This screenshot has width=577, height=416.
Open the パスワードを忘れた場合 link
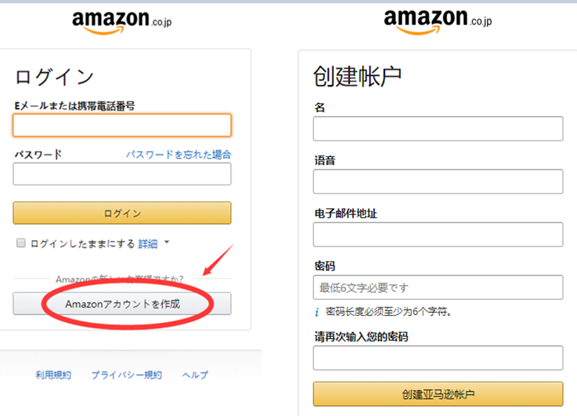(178, 154)
